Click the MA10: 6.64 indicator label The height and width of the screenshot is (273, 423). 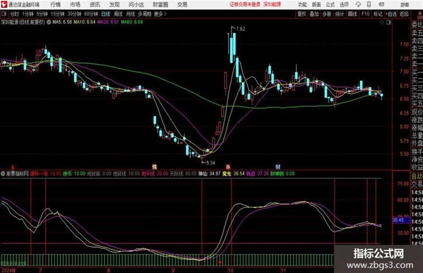(85, 22)
